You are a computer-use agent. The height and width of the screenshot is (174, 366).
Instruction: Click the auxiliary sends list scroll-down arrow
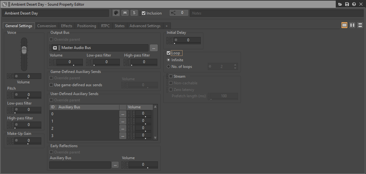point(155,138)
